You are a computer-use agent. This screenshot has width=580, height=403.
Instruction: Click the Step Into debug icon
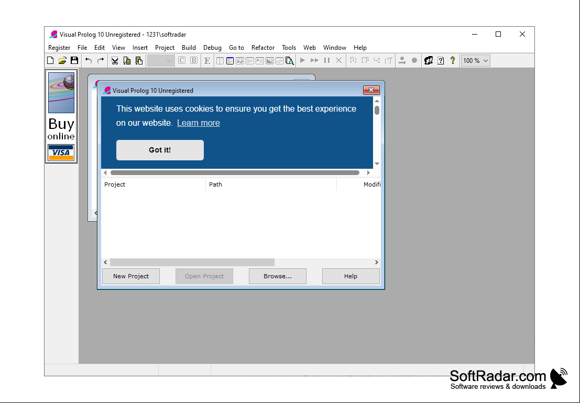point(353,60)
